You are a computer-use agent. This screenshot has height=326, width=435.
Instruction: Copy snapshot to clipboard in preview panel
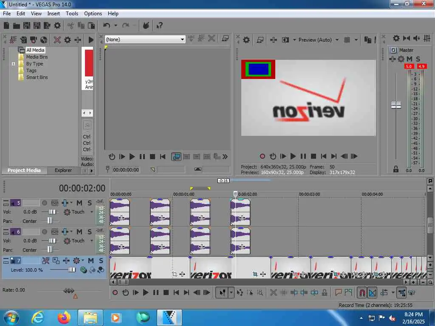pyautogui.click(x=367, y=40)
